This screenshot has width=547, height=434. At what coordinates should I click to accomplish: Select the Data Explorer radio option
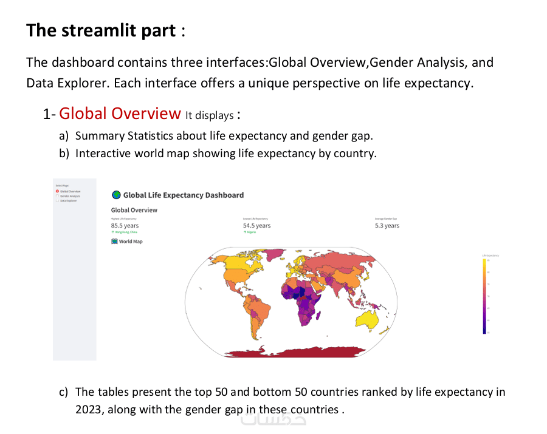click(x=57, y=201)
